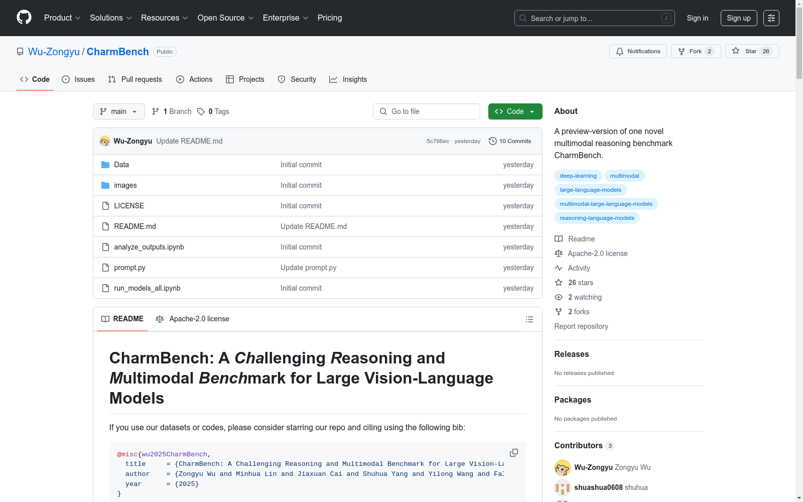This screenshot has height=502, width=803.
Task: Open the deep-learning topic tag
Action: pyautogui.click(x=578, y=176)
